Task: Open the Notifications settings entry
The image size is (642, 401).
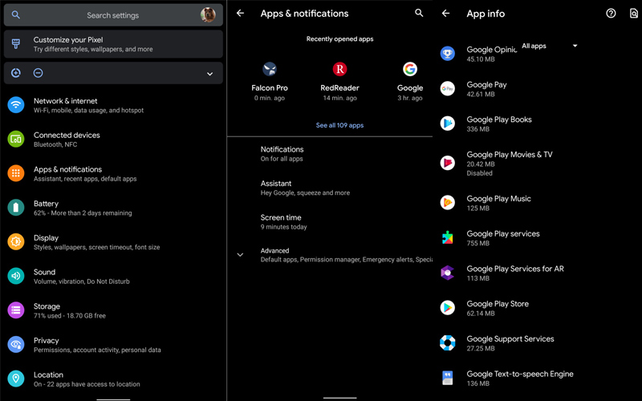Action: tap(282, 153)
